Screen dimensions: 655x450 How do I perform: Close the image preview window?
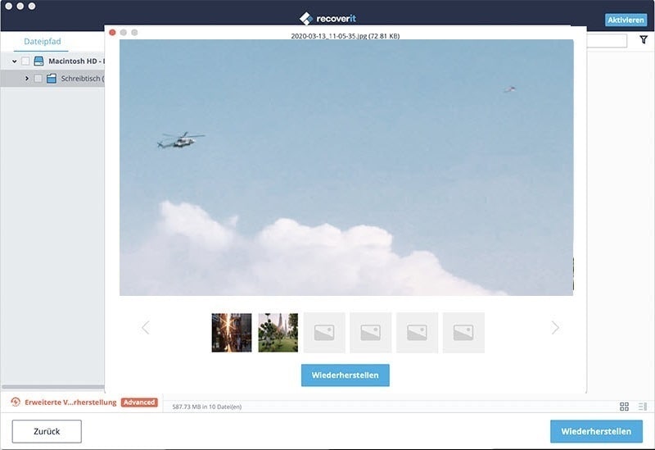coord(112,32)
